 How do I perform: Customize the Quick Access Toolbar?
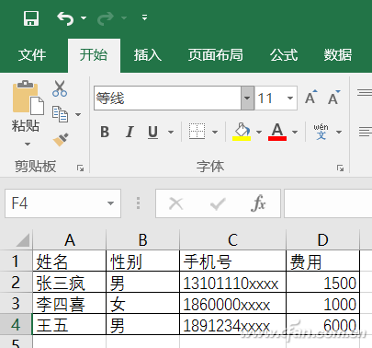tap(144, 17)
